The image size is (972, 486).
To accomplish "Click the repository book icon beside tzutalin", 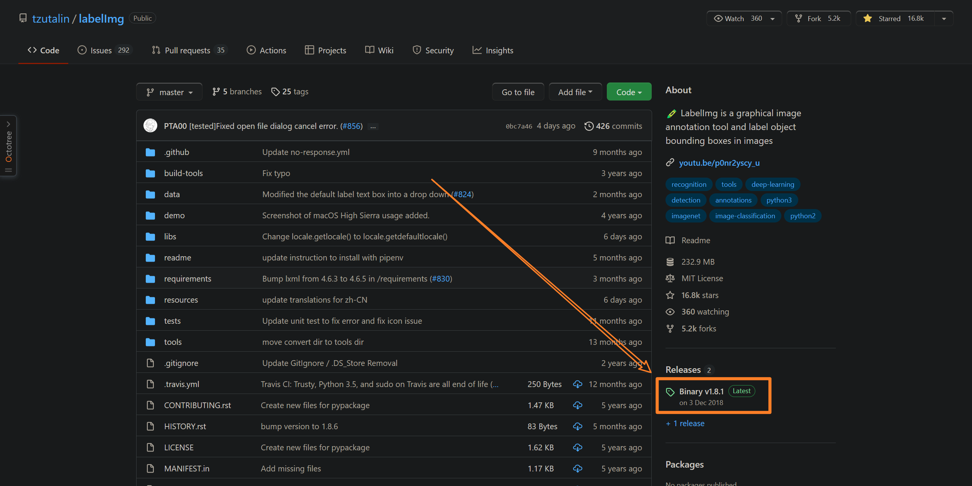I will tap(23, 18).
